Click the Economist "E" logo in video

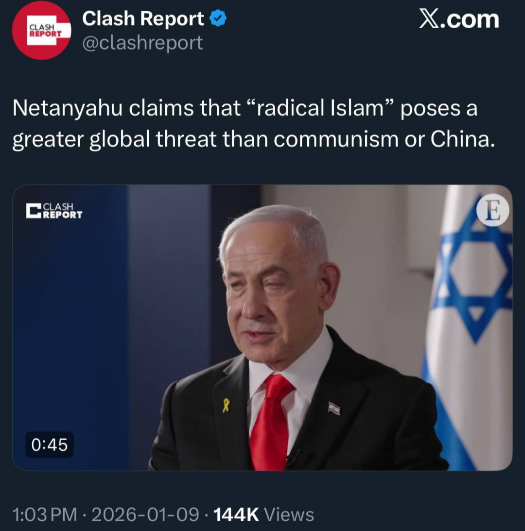[492, 210]
